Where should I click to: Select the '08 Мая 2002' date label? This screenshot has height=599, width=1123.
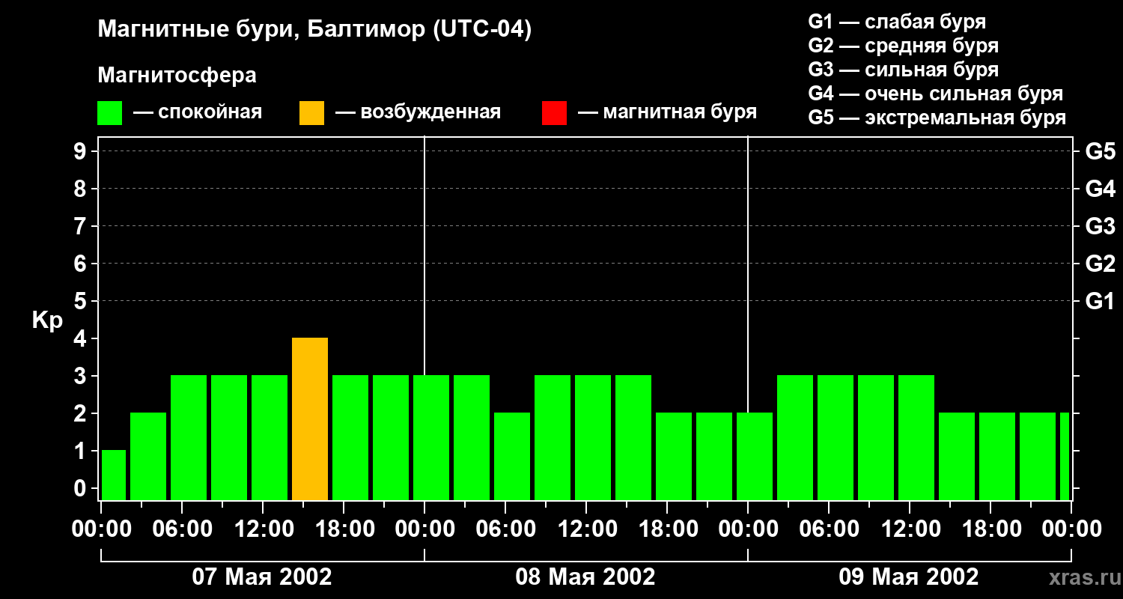point(585,577)
